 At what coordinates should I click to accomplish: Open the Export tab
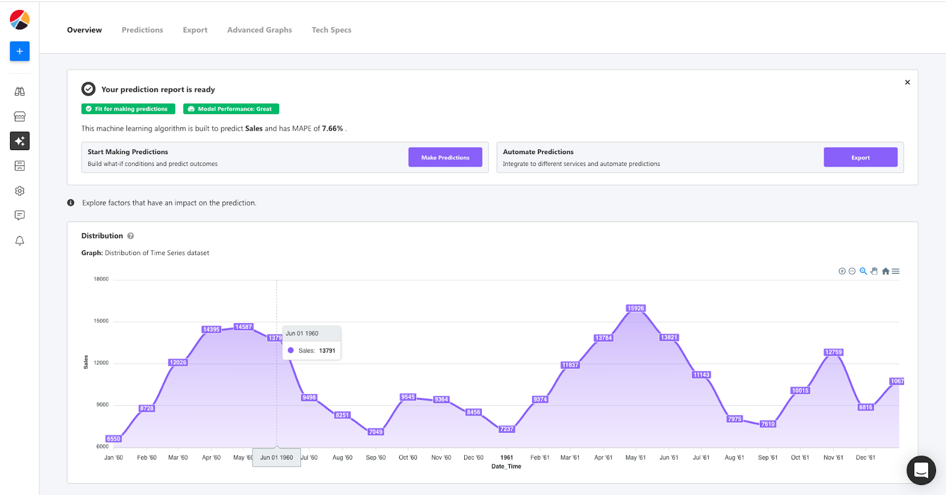[195, 30]
